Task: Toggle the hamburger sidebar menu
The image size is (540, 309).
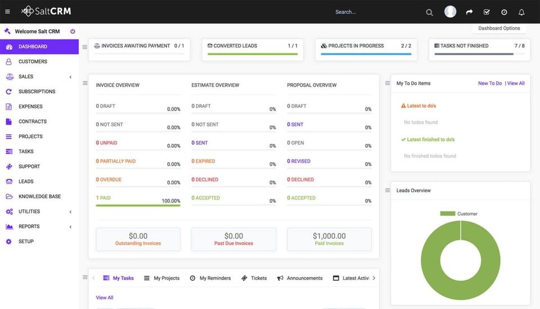Action: click(x=7, y=12)
